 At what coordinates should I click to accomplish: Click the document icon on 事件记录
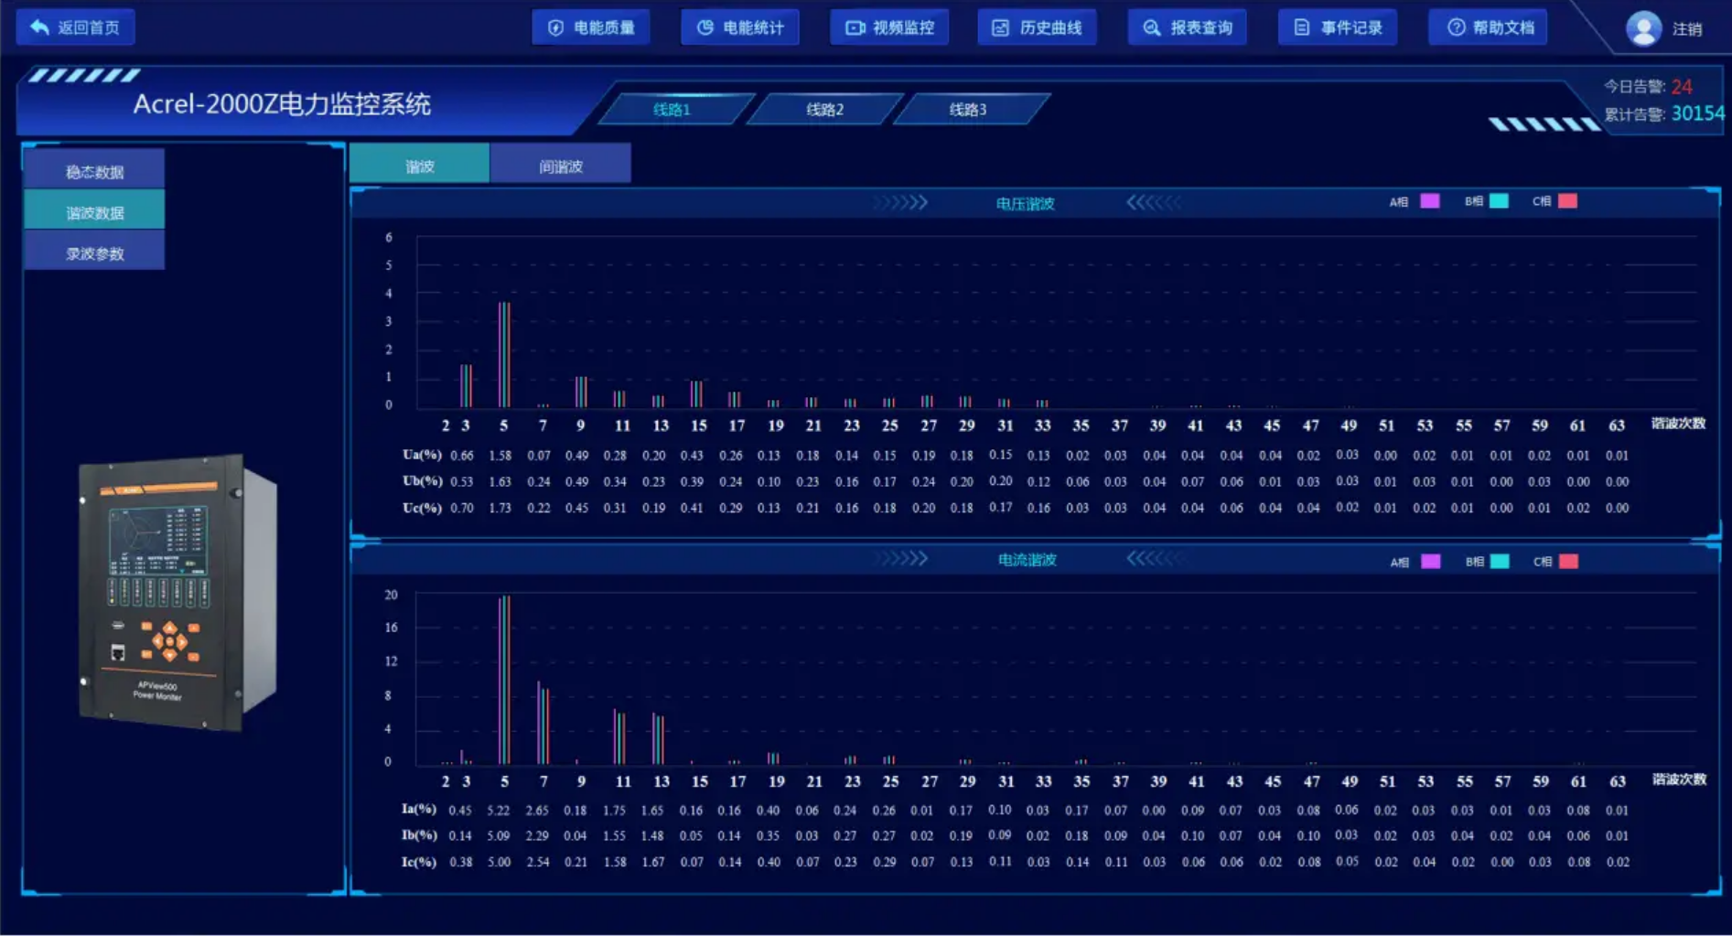(1301, 27)
